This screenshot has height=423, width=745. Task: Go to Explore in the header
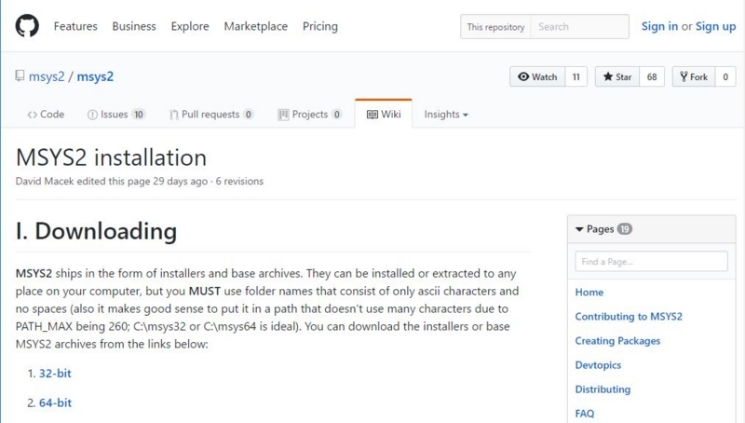coord(190,26)
